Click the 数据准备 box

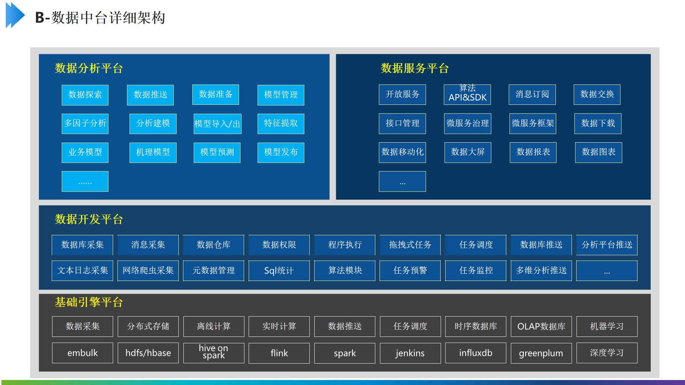click(215, 94)
